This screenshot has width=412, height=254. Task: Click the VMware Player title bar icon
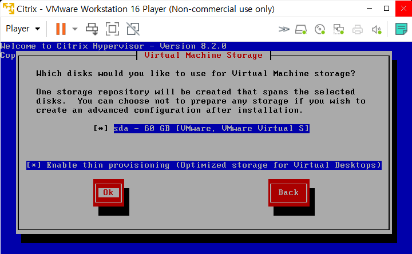click(x=9, y=9)
